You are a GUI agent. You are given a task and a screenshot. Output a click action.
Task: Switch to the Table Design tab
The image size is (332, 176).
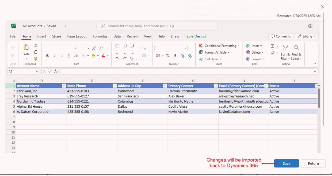pos(196,36)
